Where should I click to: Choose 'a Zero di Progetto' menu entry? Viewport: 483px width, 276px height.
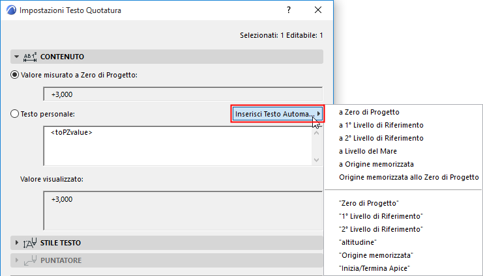[369, 112]
